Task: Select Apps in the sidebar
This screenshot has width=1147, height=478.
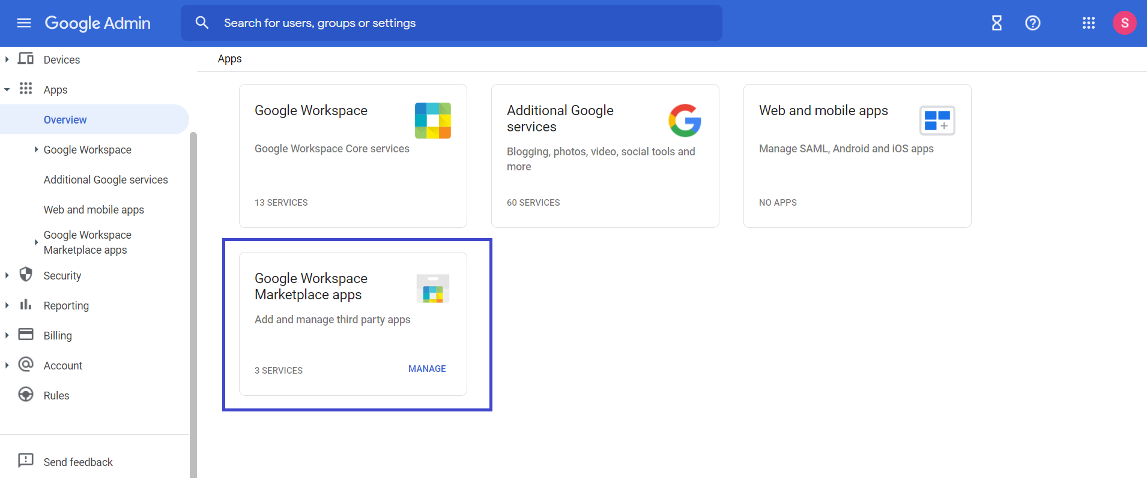Action: 55,90
